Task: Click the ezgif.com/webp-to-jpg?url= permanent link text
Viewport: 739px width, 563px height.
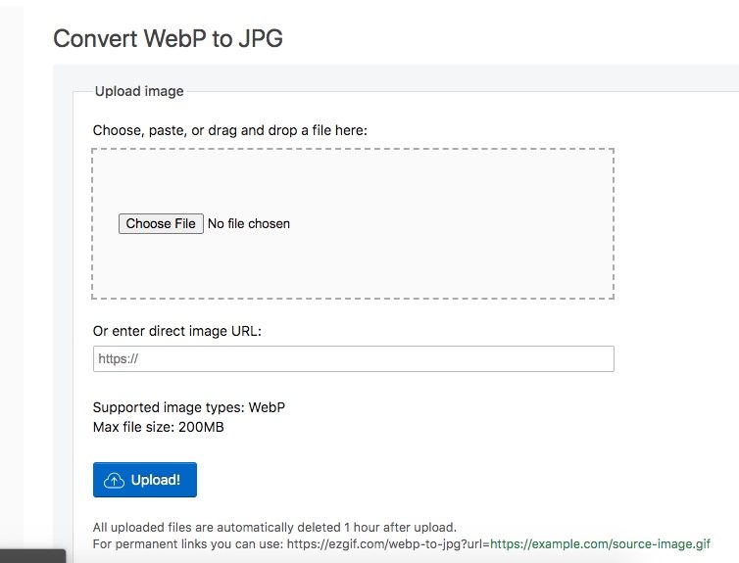Action: tap(388, 544)
